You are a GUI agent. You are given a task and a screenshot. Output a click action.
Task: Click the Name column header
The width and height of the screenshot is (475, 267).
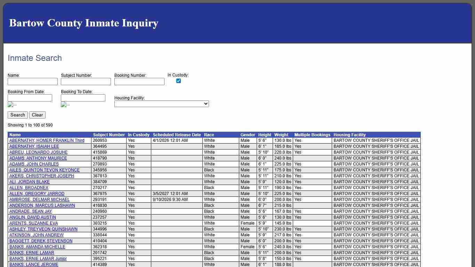coord(15,135)
